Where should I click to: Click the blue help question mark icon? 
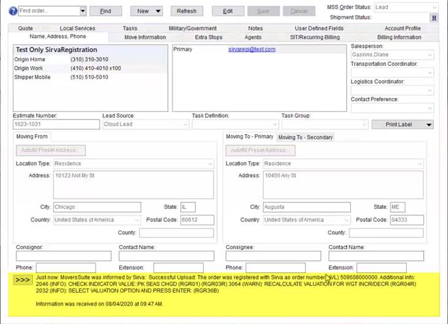click(x=13, y=11)
